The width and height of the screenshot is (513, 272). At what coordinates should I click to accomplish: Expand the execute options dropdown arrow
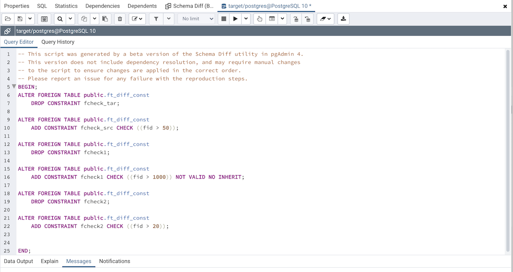[x=246, y=19]
